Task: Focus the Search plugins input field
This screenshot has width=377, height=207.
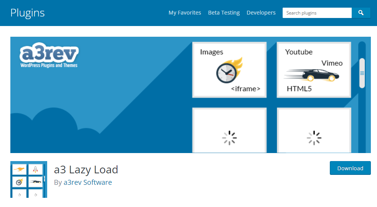Action: [317, 13]
